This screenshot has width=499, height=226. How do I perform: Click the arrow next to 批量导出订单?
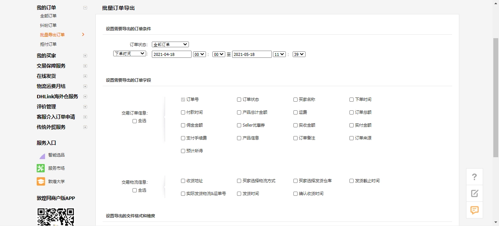tap(83, 35)
